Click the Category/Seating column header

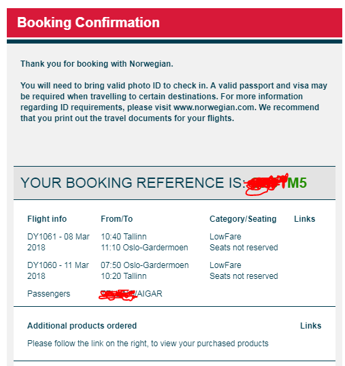pyautogui.click(x=243, y=219)
